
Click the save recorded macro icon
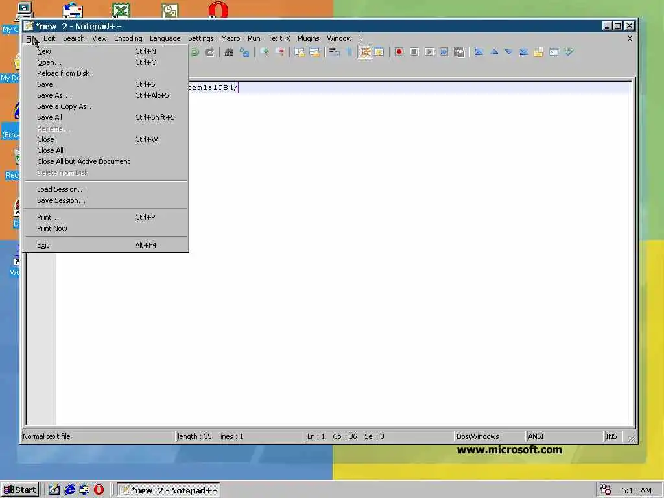(459, 52)
